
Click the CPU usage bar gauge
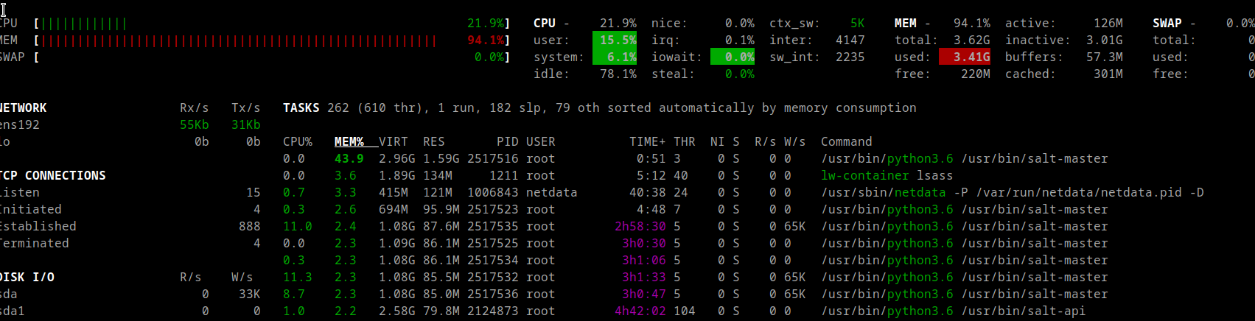click(x=84, y=24)
